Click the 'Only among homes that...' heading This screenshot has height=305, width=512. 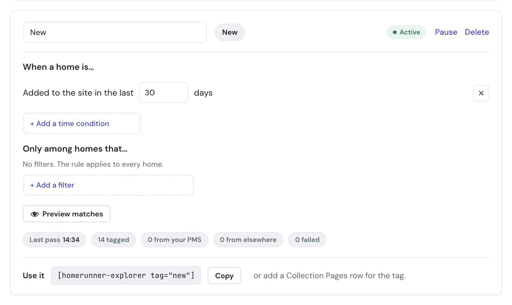75,149
